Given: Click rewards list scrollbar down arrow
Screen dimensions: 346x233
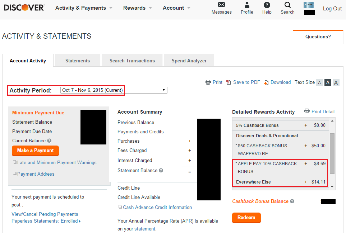Looking at the screenshot, I should (x=332, y=186).
